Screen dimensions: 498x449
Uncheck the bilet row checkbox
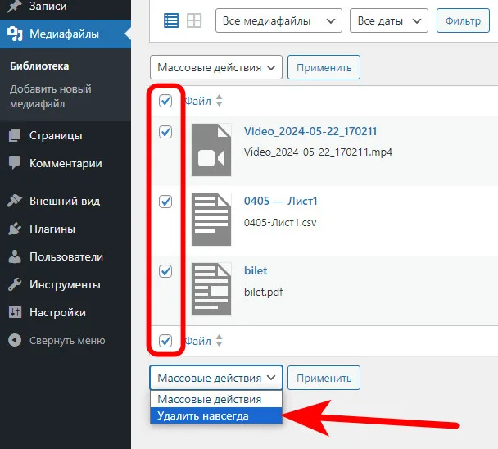click(x=165, y=271)
